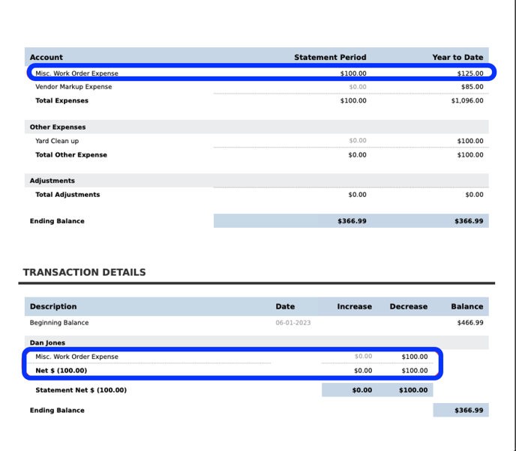Select the Date column header

(x=285, y=306)
